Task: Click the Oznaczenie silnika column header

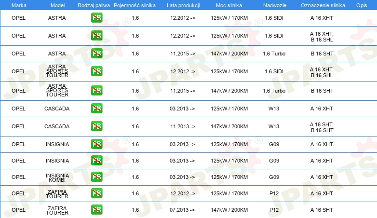Action: [323, 5]
